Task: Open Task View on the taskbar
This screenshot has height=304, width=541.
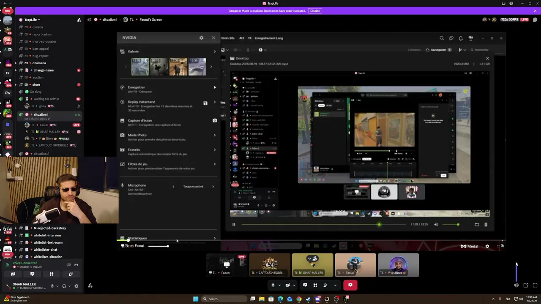Action: coord(252,299)
